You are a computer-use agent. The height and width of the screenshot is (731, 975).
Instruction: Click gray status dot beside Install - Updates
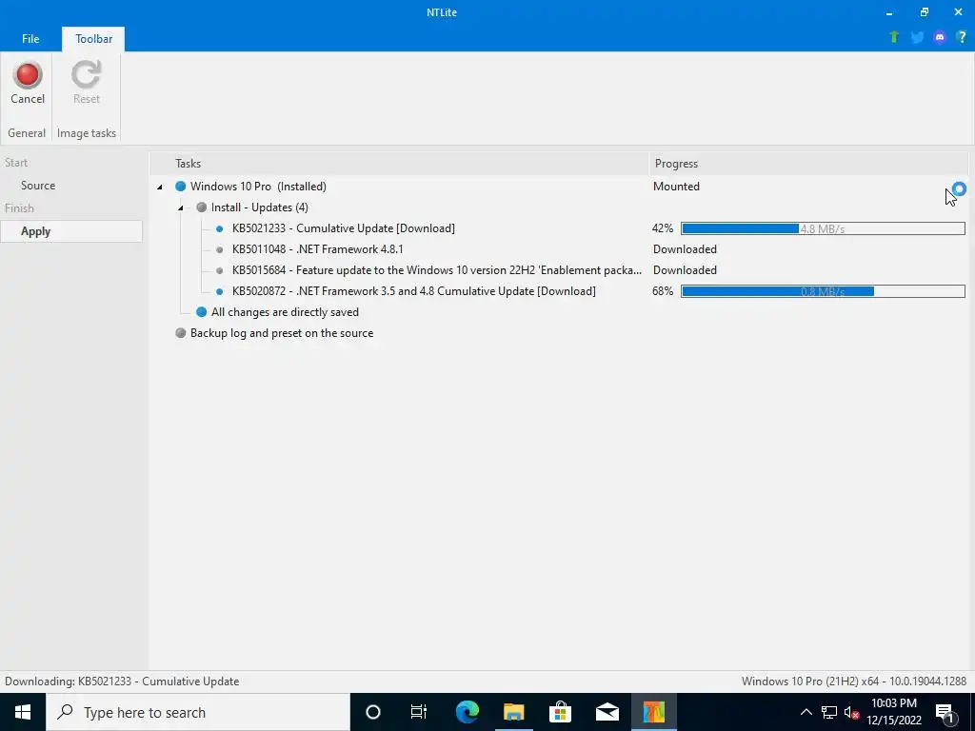(201, 207)
